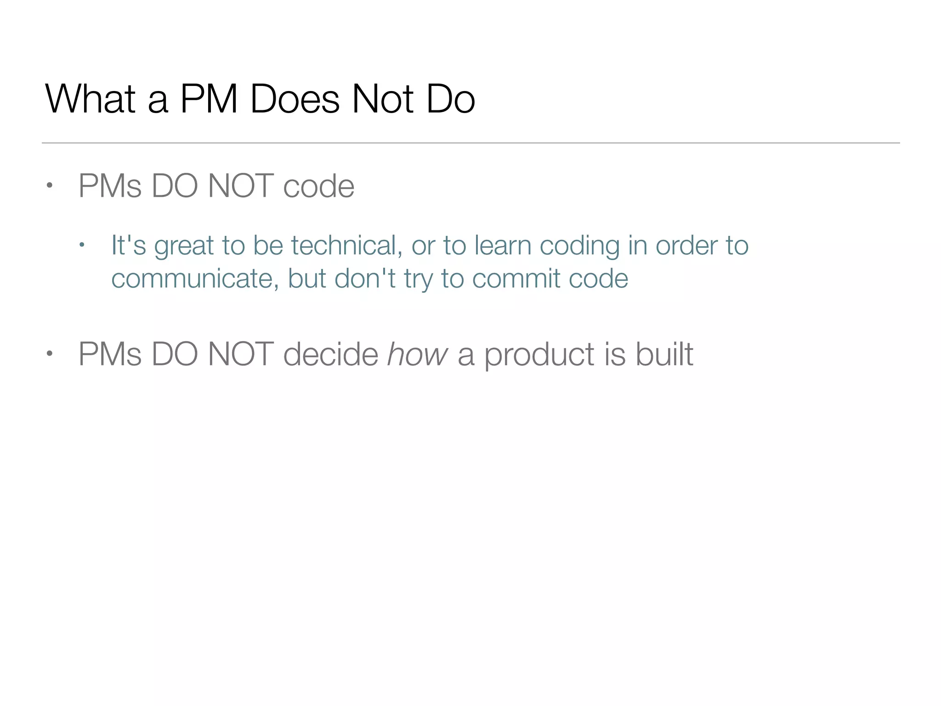The height and width of the screenshot is (706, 941).
Task: Click the slide title 'What a PM Does Not Do'
Action: 260,99
